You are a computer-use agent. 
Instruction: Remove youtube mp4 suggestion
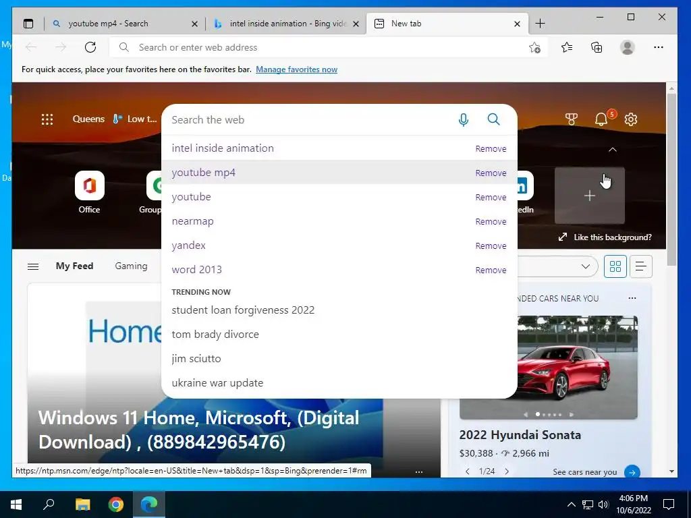[x=491, y=173]
